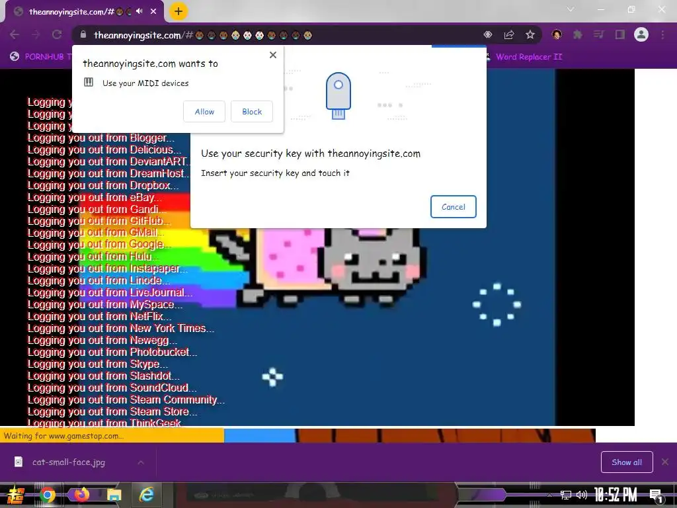Click "Logging you out from Steam Community..."
The height and width of the screenshot is (508, 677).
point(126,400)
